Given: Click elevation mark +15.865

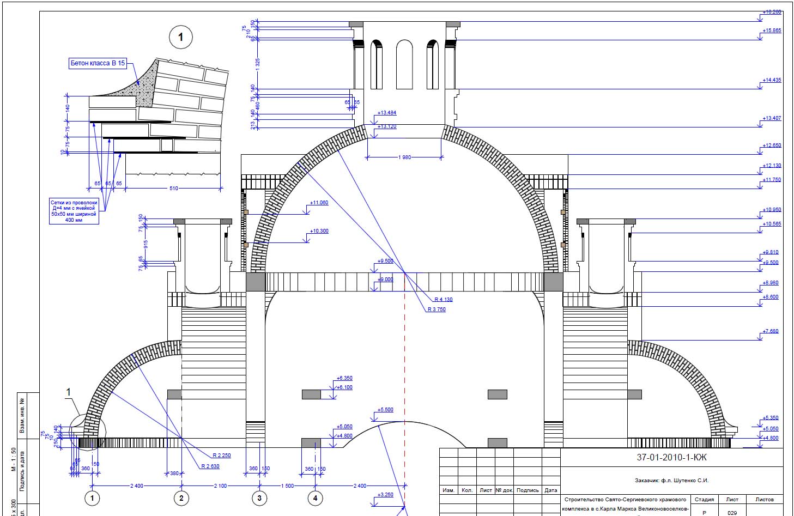Looking at the screenshot, I should 772,31.
